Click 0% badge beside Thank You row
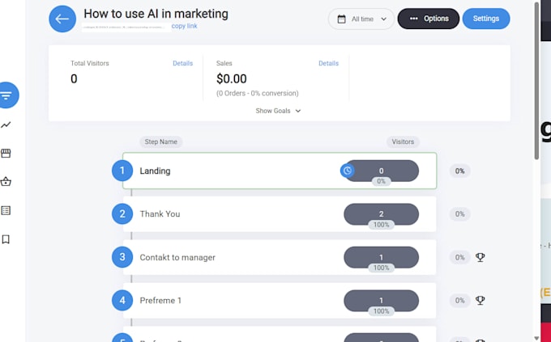 (x=459, y=214)
